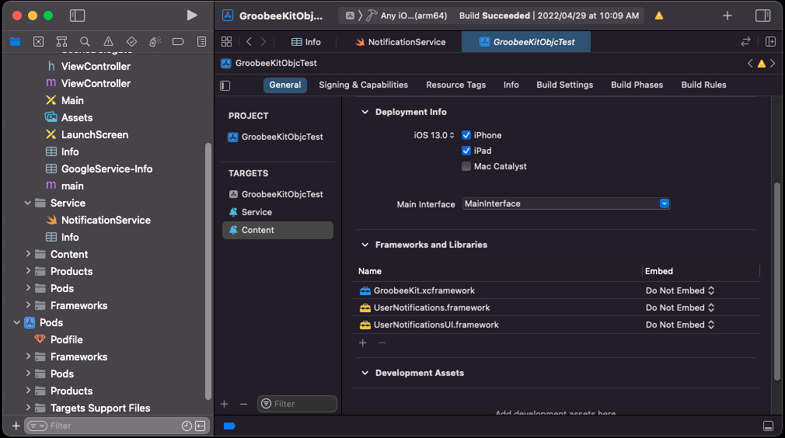Add a new file in navigator
Viewport: 785px width, 438px height.
point(16,426)
